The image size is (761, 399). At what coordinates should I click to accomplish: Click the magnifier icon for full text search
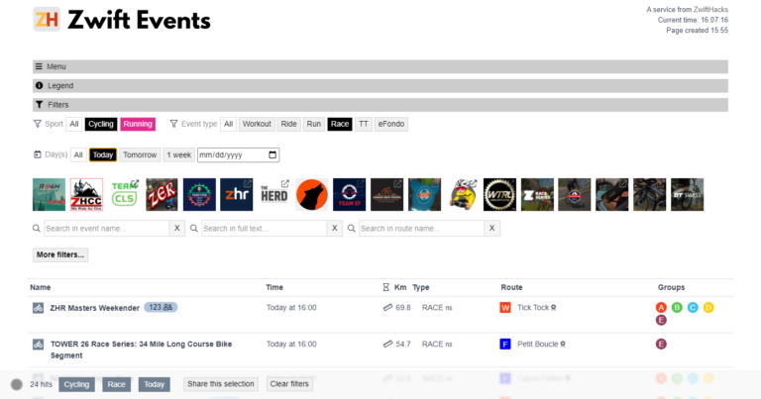point(193,229)
